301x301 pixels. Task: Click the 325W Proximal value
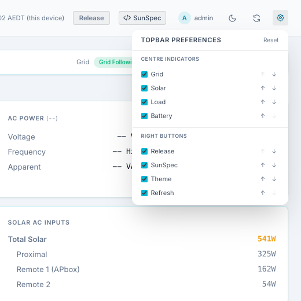[x=267, y=254]
